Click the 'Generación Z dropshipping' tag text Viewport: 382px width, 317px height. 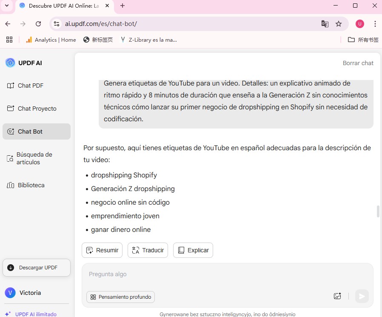[x=133, y=189]
